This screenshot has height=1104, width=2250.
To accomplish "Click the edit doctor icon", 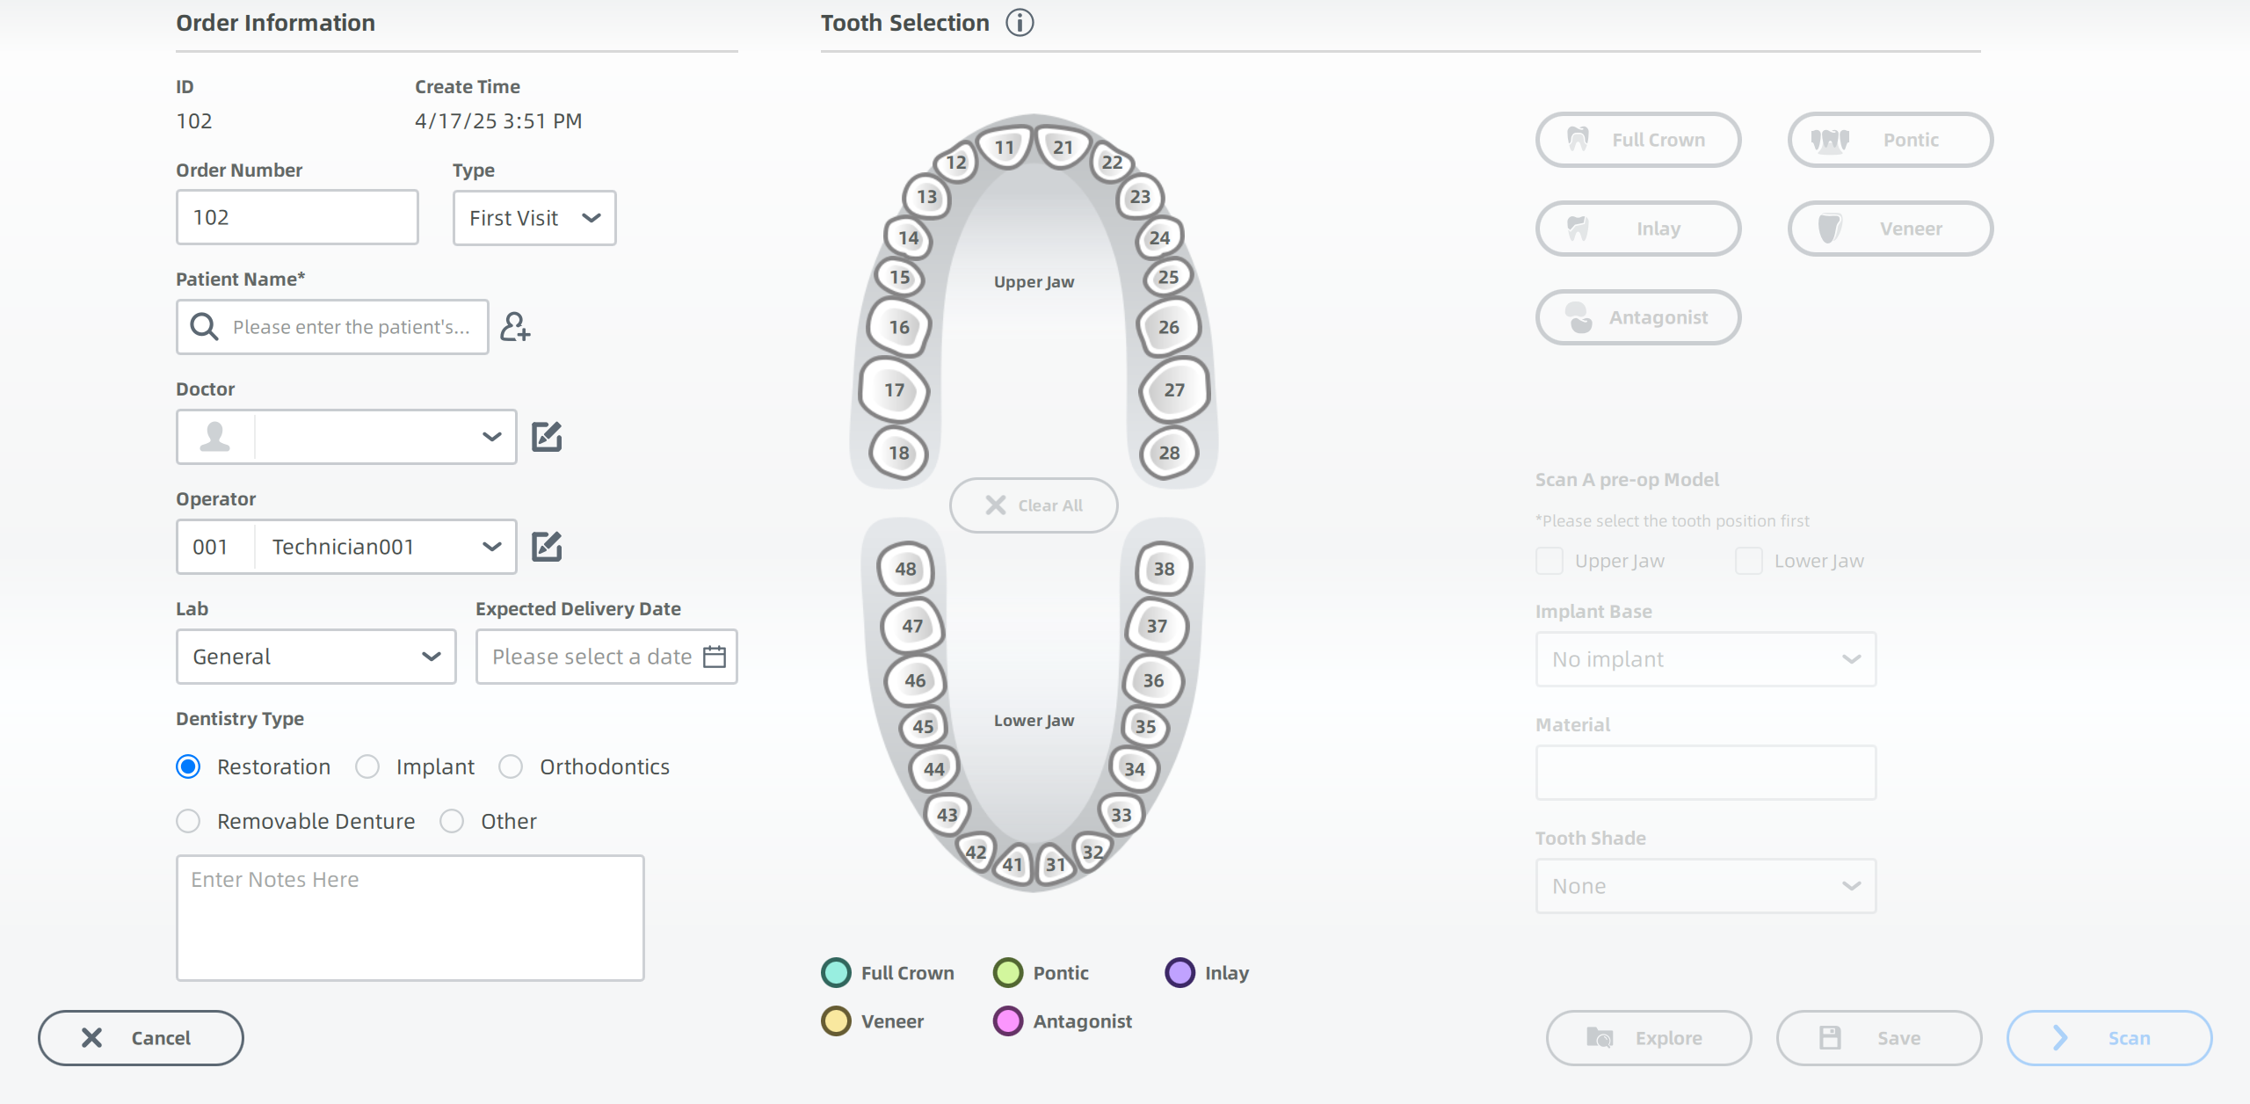I will pos(547,437).
